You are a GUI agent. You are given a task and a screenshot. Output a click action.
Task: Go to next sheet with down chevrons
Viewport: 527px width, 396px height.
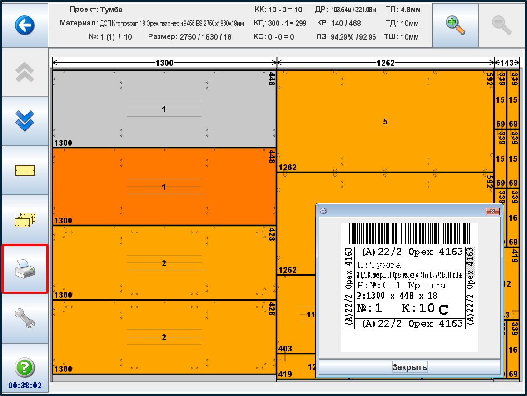point(25,121)
